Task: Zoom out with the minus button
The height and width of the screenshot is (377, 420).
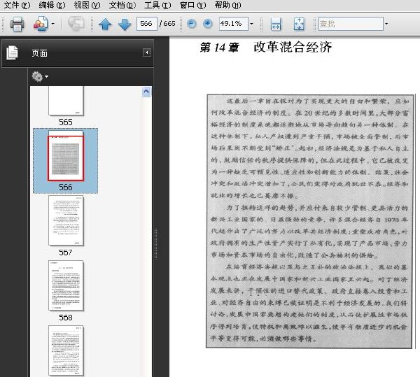Action: tap(191, 24)
